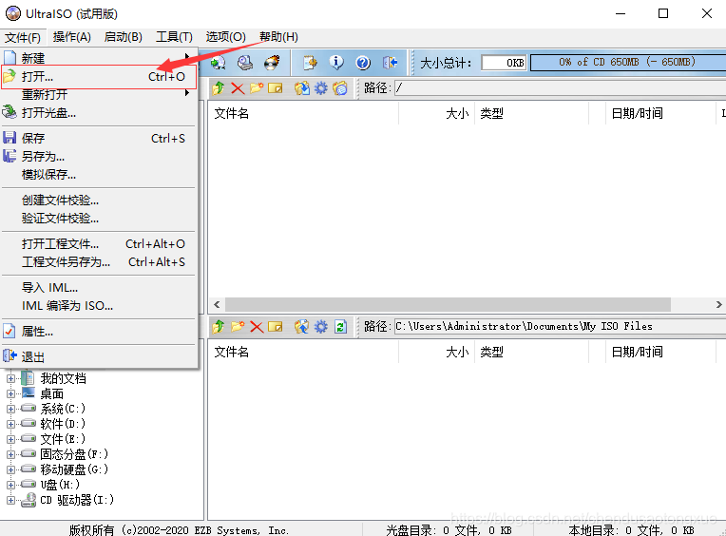Open the 重新打开 submenu
The width and height of the screenshot is (726, 536).
click(x=99, y=94)
